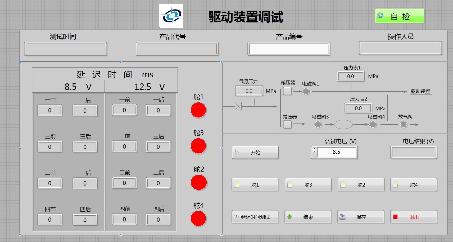Click the 开始 start button
Image resolution: width=453 pixels, height=242 pixels.
[x=255, y=152]
